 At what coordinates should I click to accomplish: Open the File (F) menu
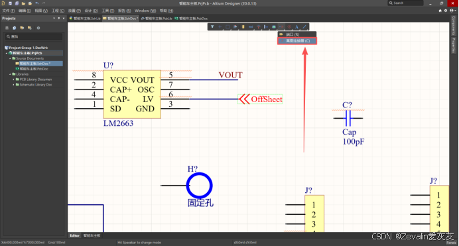pyautogui.click(x=8, y=11)
